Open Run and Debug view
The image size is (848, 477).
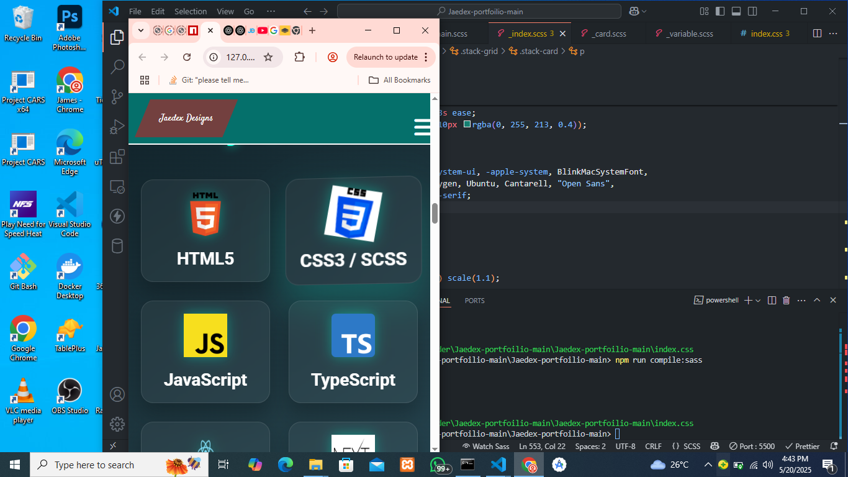coord(117,127)
